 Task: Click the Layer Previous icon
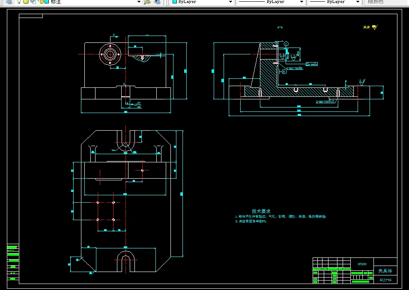tap(157, 2)
